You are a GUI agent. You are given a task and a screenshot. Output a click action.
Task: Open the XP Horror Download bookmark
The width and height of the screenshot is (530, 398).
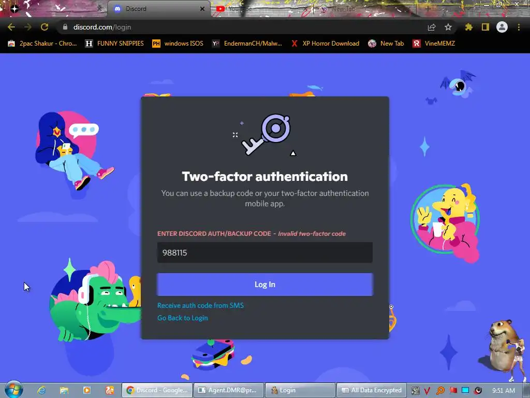coord(325,44)
